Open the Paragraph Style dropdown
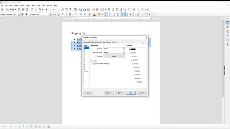Screen dimensions: 230x129 pyautogui.click(x=19, y=14)
